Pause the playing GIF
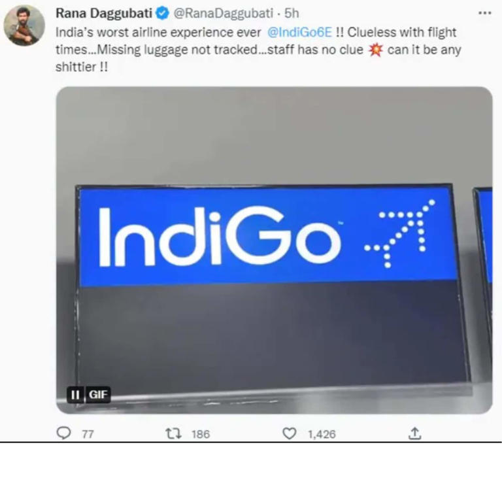Image resolution: width=502 pixels, height=502 pixels. pos(75,394)
